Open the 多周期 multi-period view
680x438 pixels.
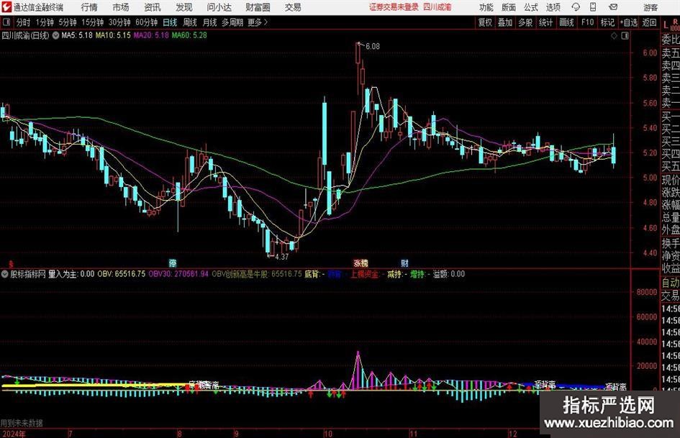[x=232, y=22]
